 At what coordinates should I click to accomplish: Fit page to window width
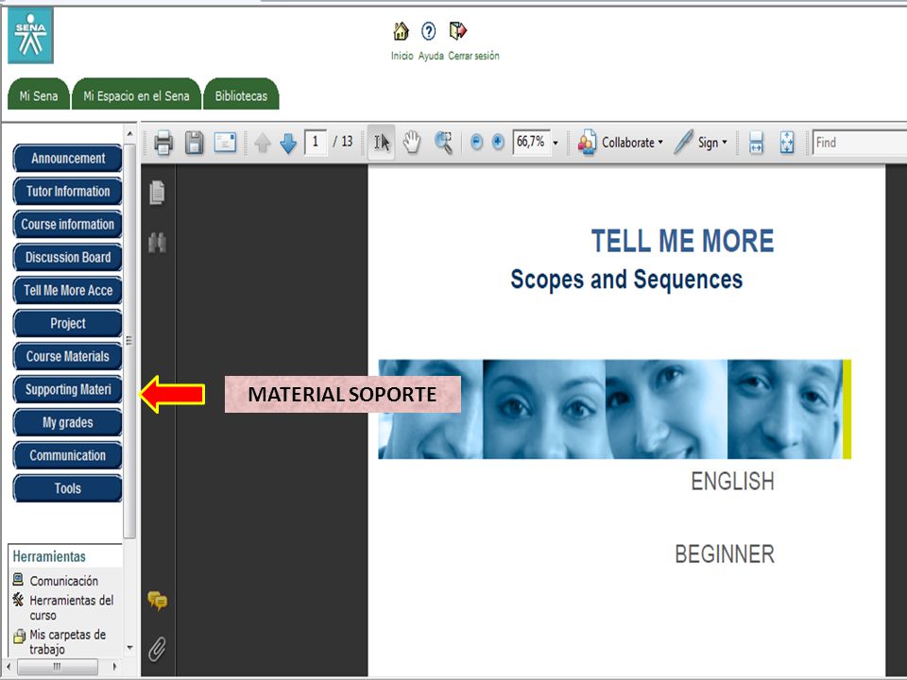pos(756,143)
